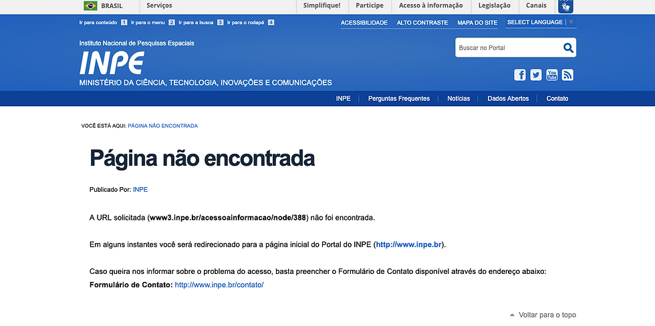Click BRASIL government portal link
This screenshot has height=326, width=655.
tap(112, 6)
